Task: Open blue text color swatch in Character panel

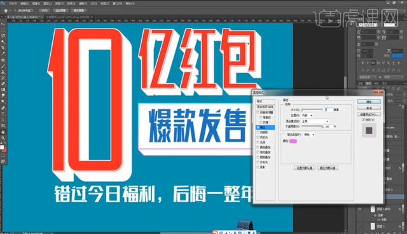Action: pyautogui.click(x=397, y=56)
